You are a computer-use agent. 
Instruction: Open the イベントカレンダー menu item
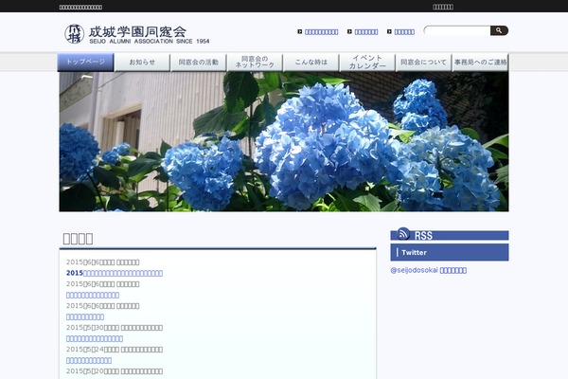coord(367,62)
